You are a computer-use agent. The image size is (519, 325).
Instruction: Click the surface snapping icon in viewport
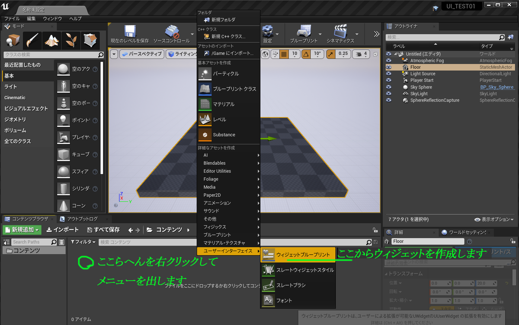pos(275,54)
